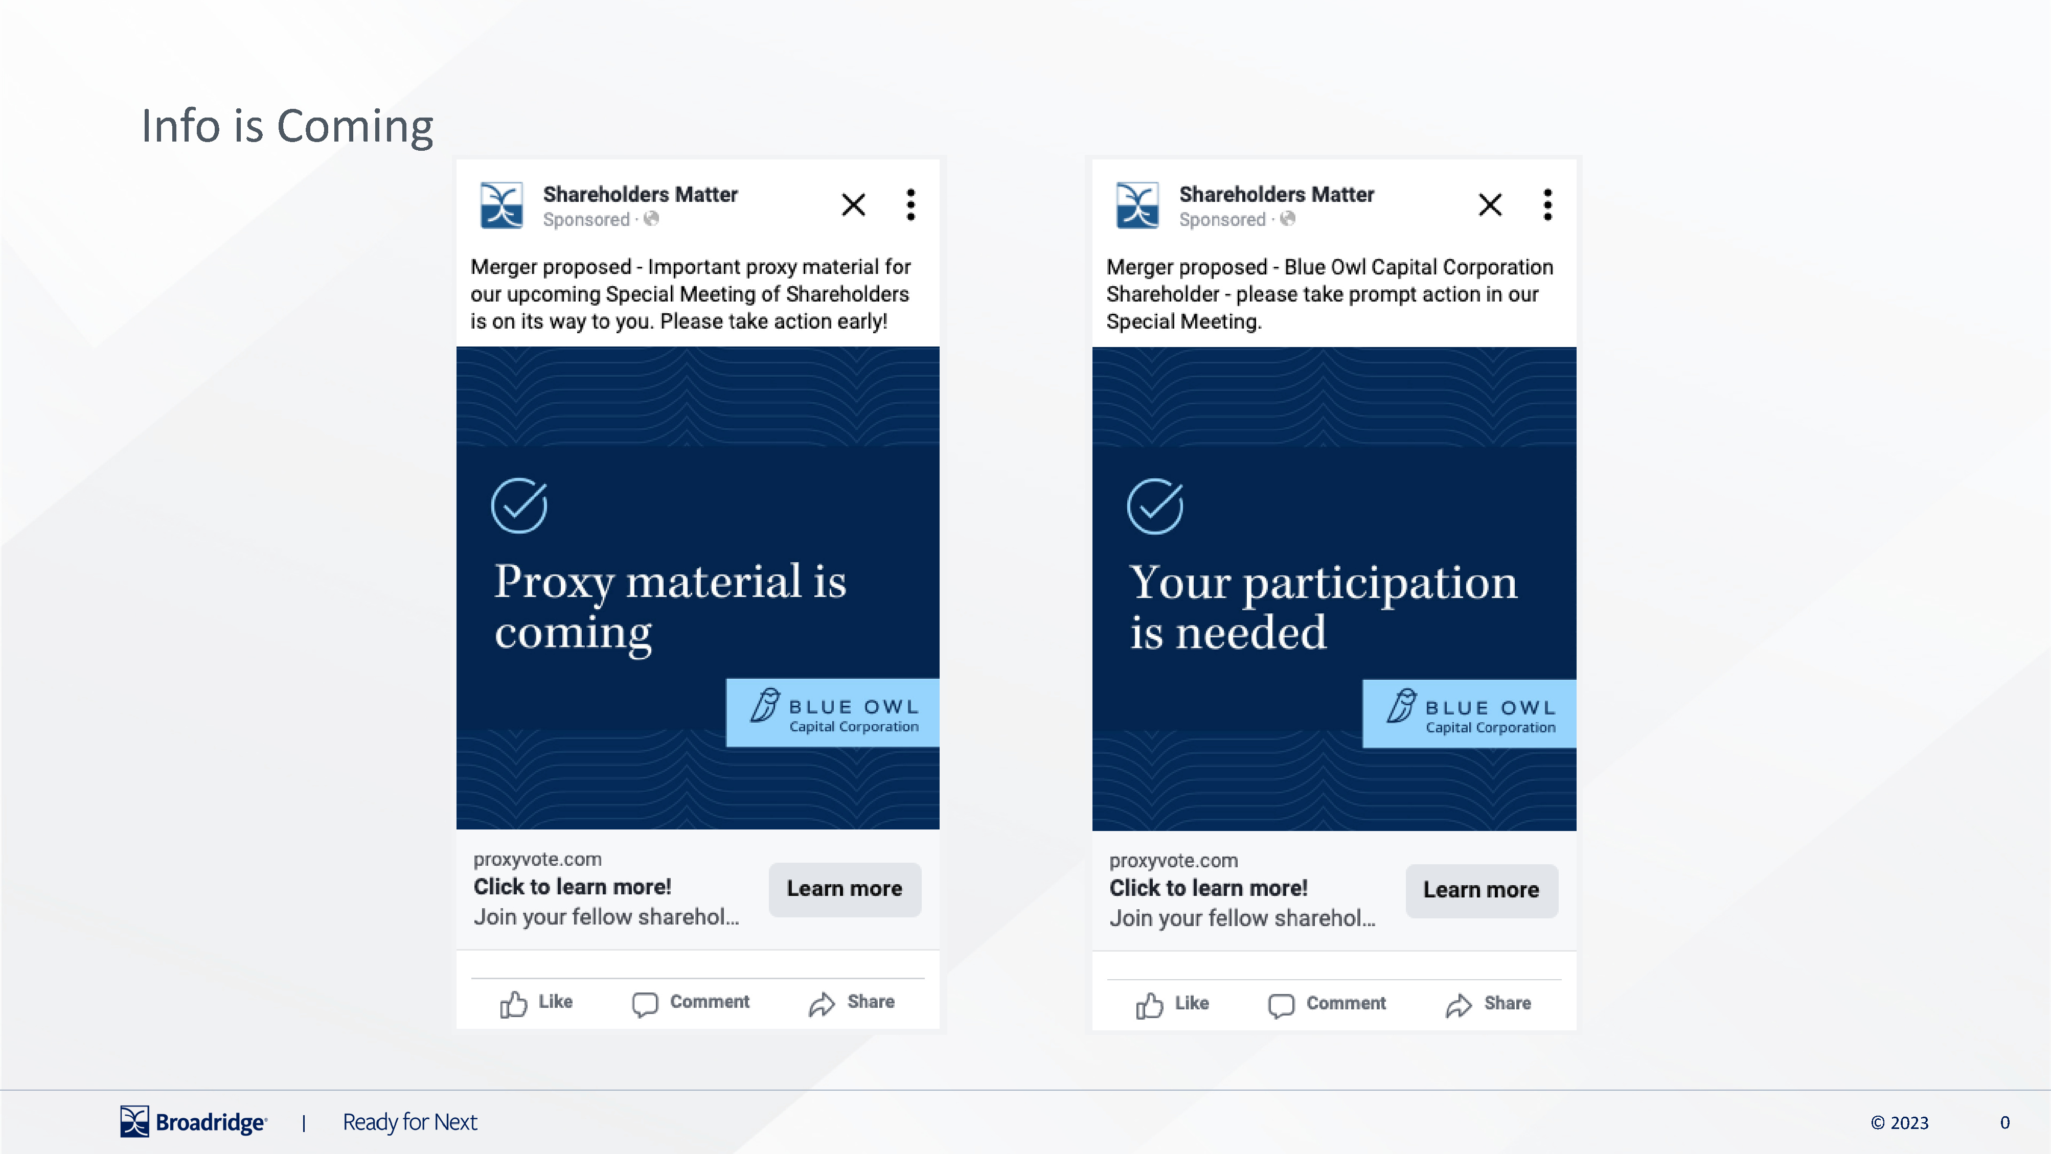Click Comment bubble on right ad
Image resolution: width=2051 pixels, height=1154 pixels.
[1281, 1005]
